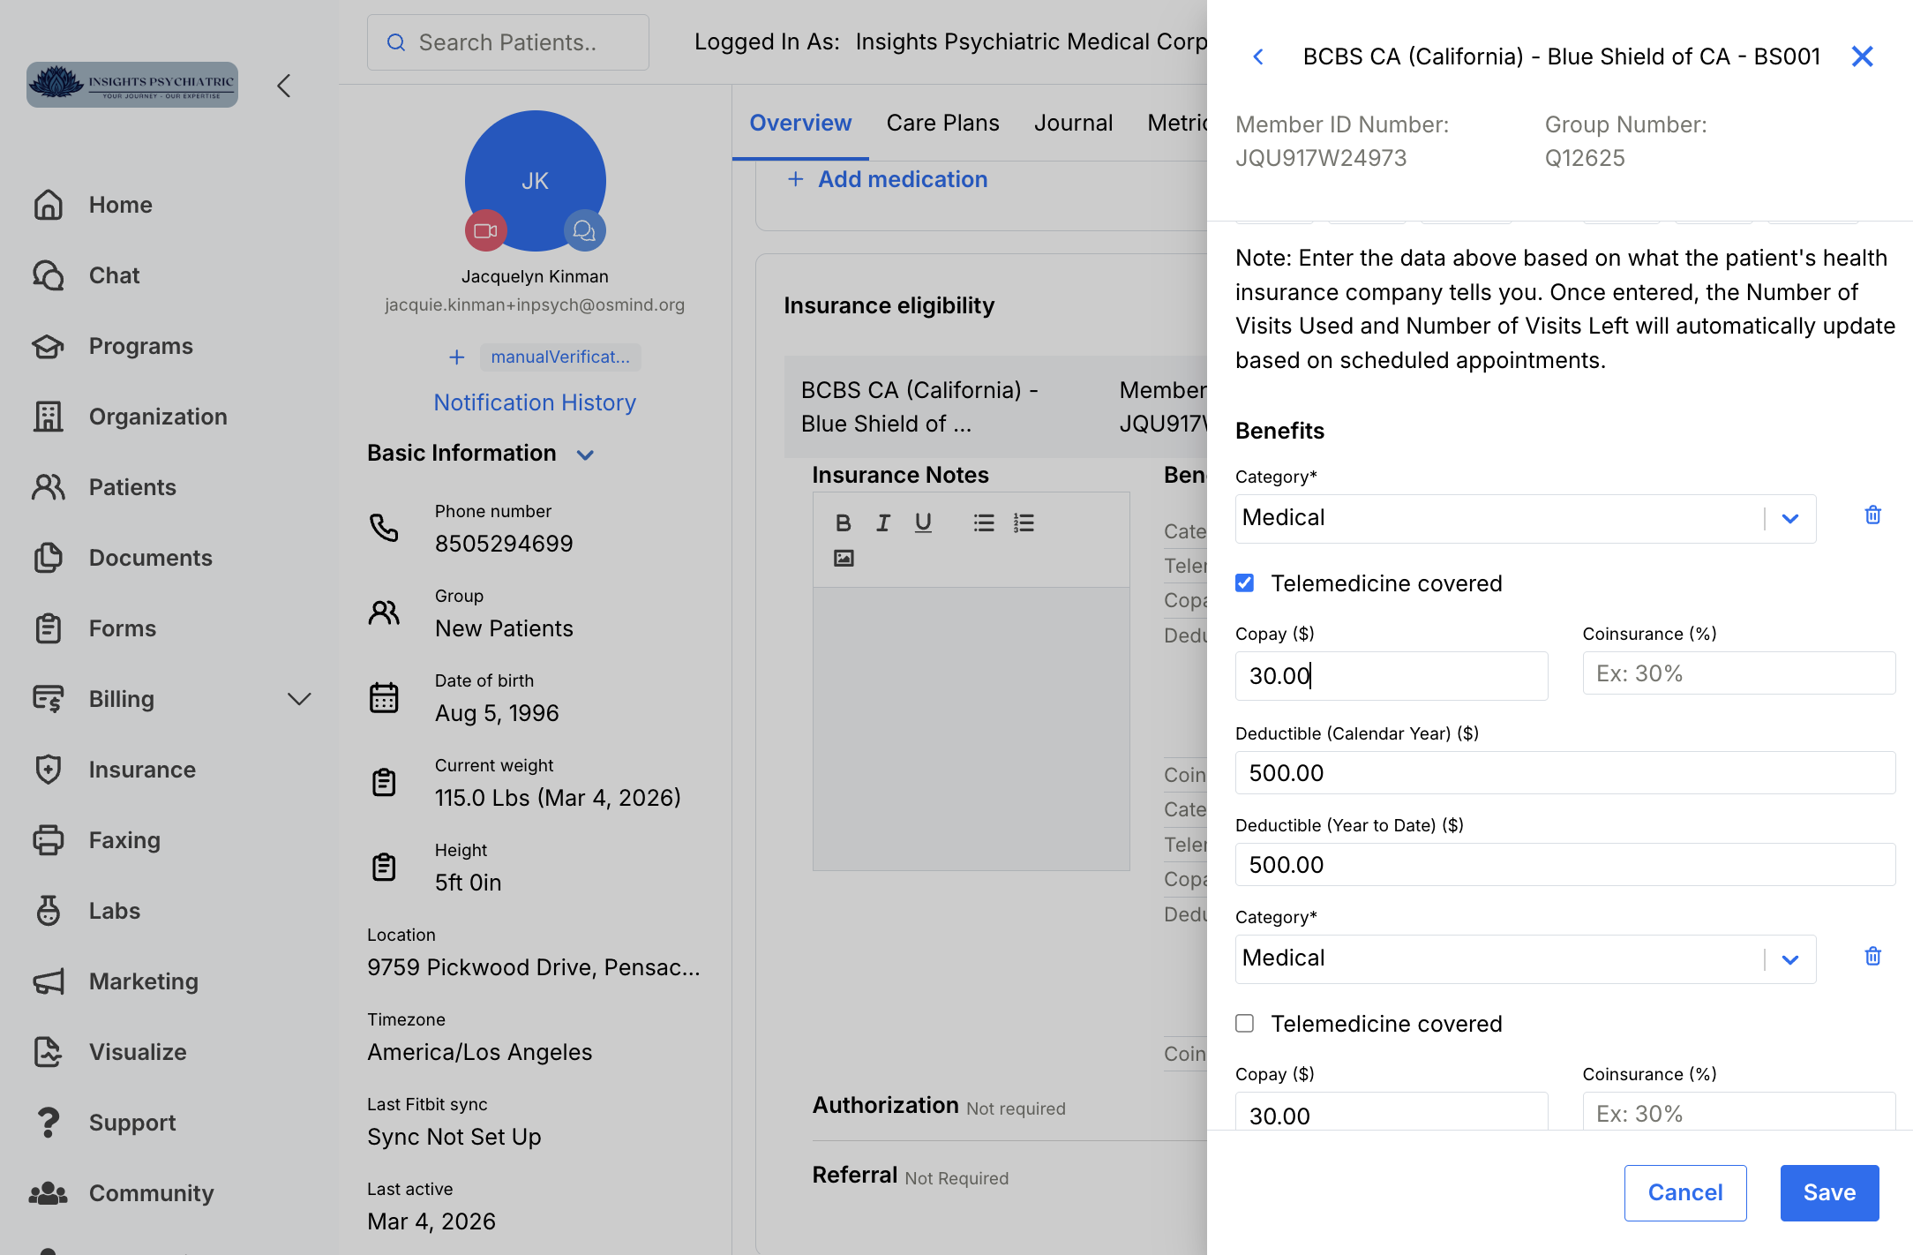This screenshot has width=1913, height=1255.
Task: Click the Search Patients box
Action: click(508, 42)
